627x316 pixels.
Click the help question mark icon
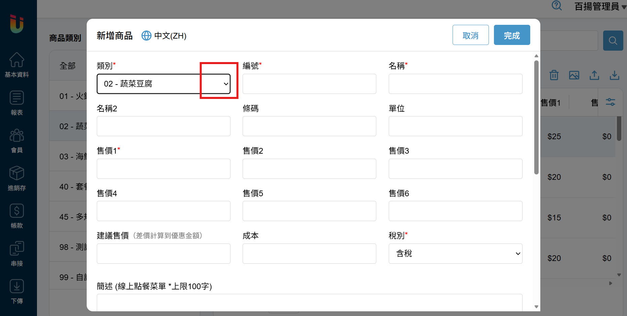pyautogui.click(x=556, y=6)
